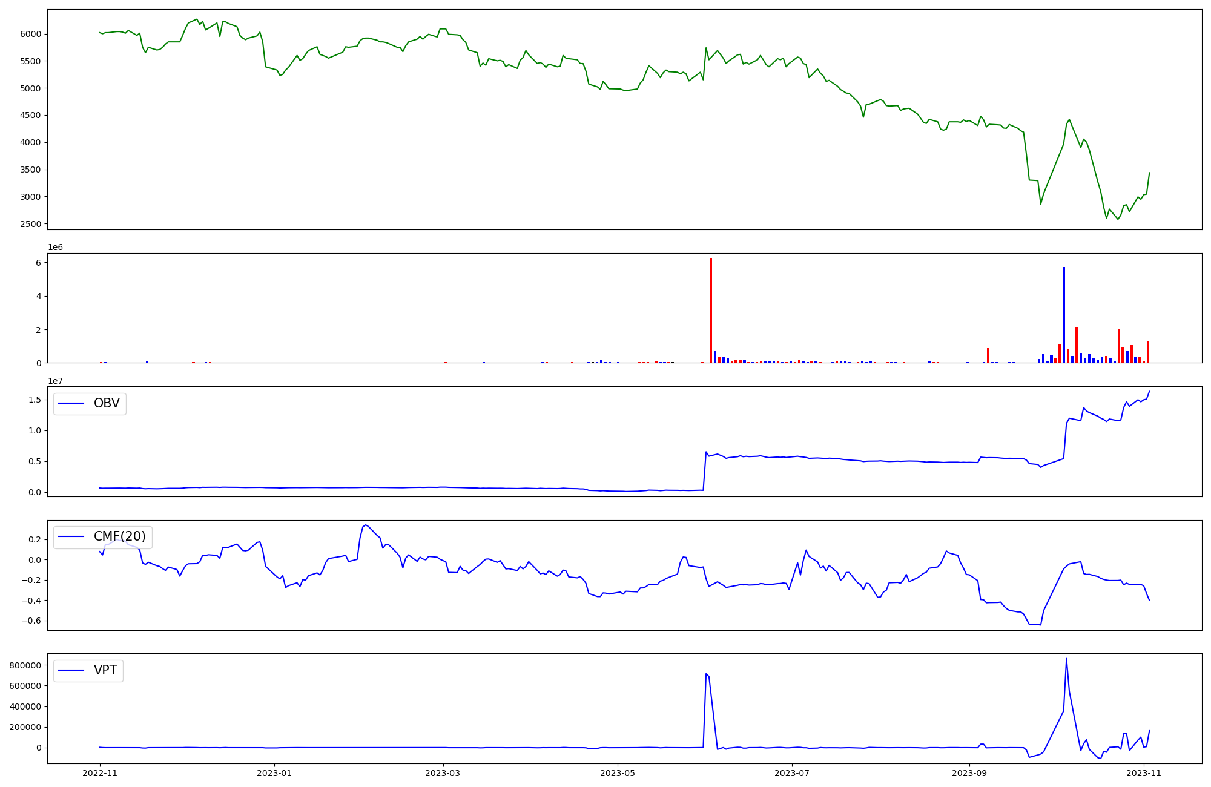This screenshot has width=1211, height=787.
Task: Click the 2023-05 date axis label
Action: [x=618, y=773]
